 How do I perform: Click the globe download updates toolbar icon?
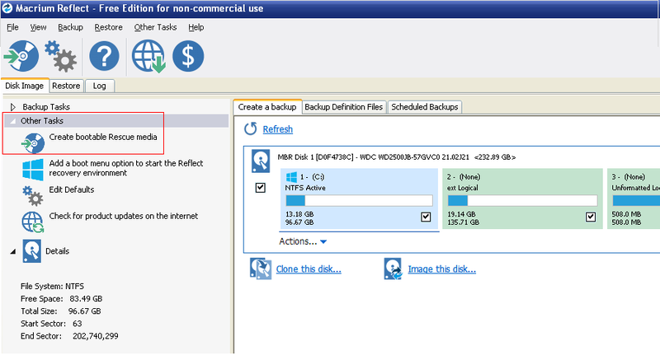[x=150, y=56]
